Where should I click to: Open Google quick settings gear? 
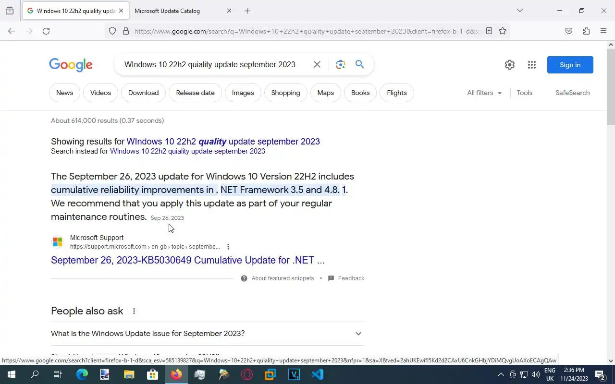click(x=510, y=65)
